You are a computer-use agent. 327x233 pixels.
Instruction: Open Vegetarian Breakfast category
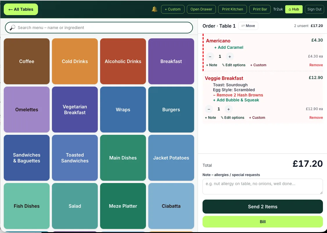(x=75, y=110)
